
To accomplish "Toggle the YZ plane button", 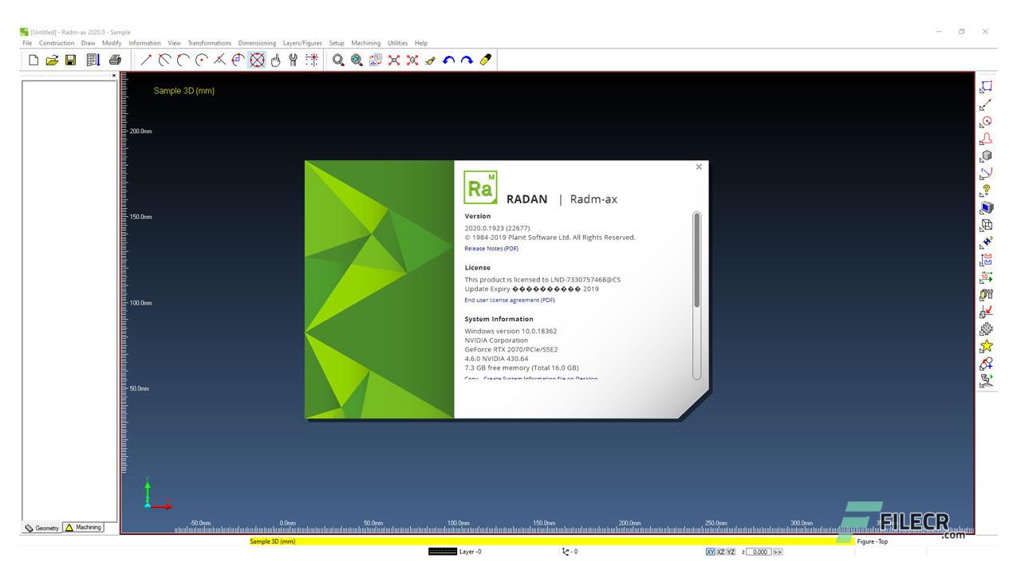I will pyautogui.click(x=731, y=552).
